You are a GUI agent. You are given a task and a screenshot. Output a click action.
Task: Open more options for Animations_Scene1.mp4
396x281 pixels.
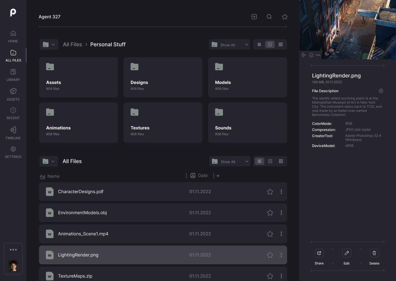pyautogui.click(x=281, y=234)
